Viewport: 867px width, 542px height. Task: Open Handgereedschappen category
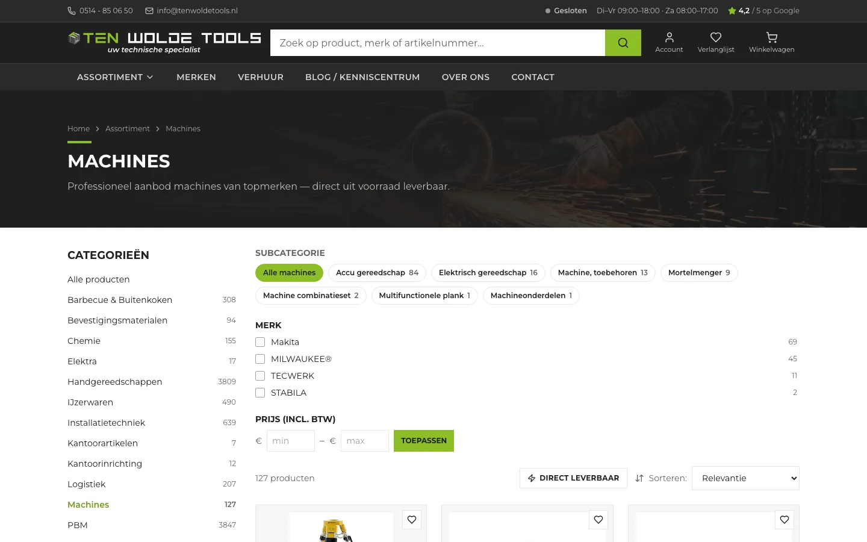coord(152,382)
